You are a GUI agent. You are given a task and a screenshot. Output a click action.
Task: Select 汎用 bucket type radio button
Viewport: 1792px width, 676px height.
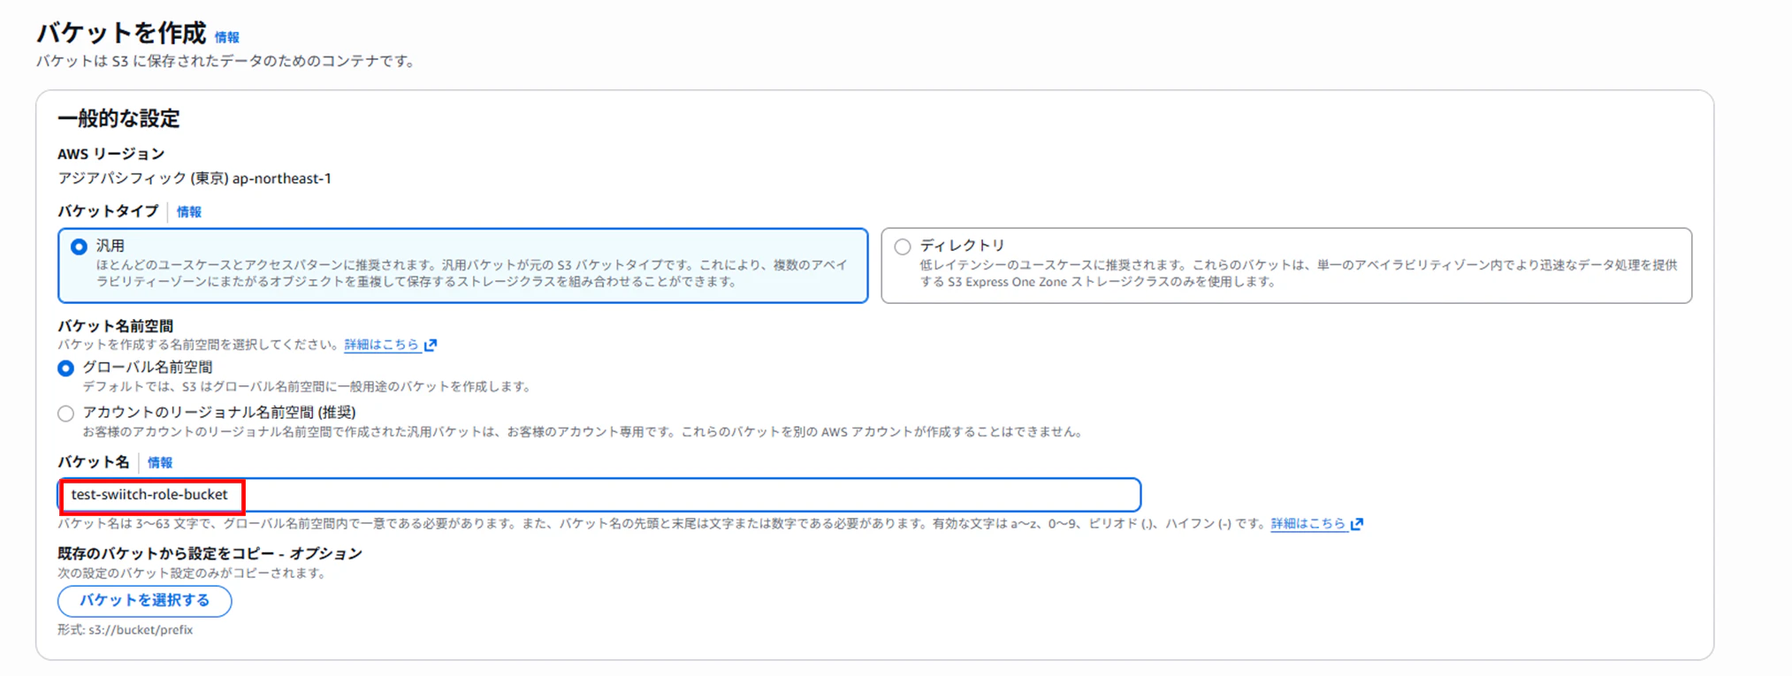point(79,247)
